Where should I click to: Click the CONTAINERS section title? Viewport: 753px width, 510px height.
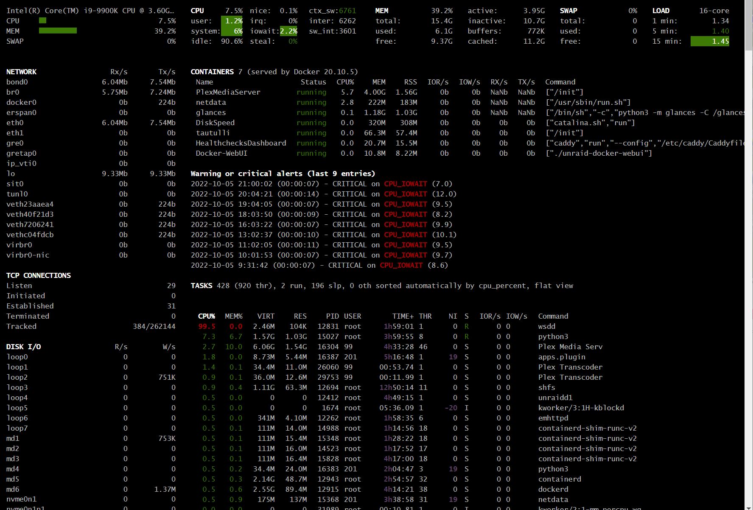(x=213, y=71)
